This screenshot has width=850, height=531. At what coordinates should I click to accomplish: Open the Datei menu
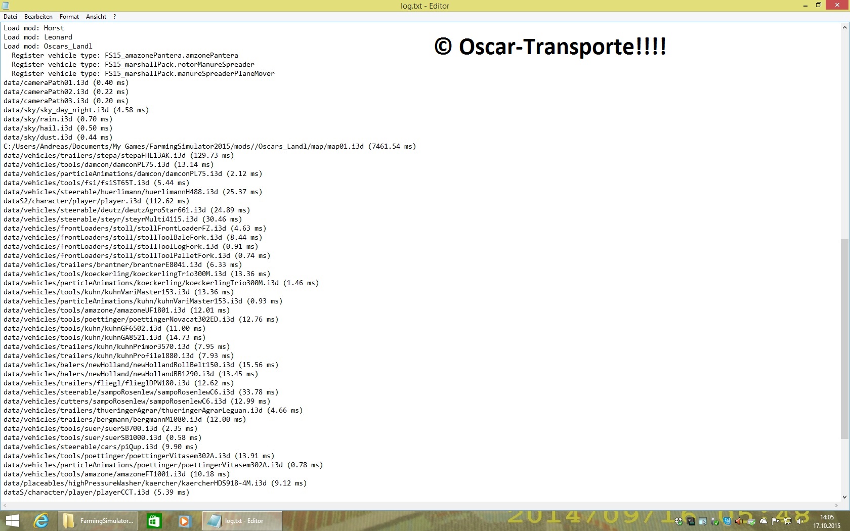10,17
